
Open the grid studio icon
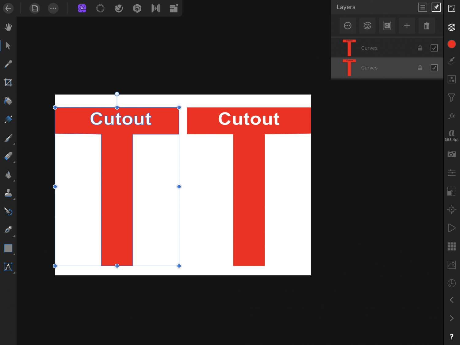pyautogui.click(x=452, y=246)
